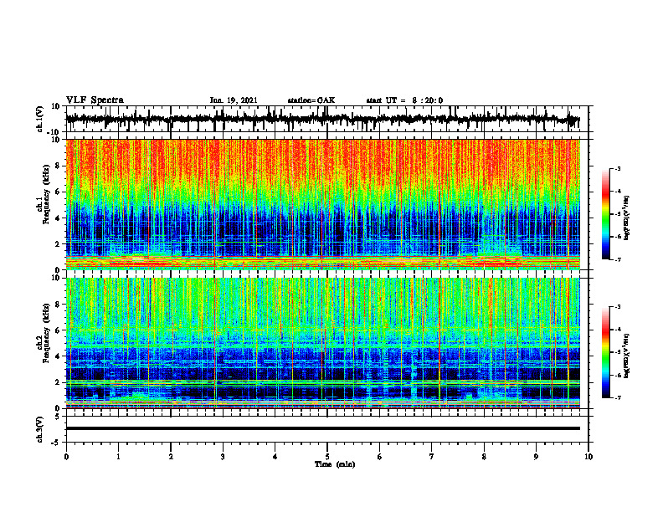Click the ch.1 color bar PSD unit label
This screenshot has height=512, width=663.
[x=627, y=218]
